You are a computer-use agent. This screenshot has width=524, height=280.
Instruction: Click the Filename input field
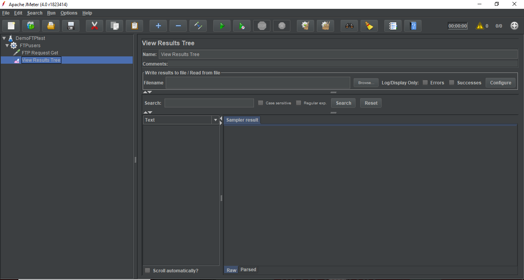257,82
